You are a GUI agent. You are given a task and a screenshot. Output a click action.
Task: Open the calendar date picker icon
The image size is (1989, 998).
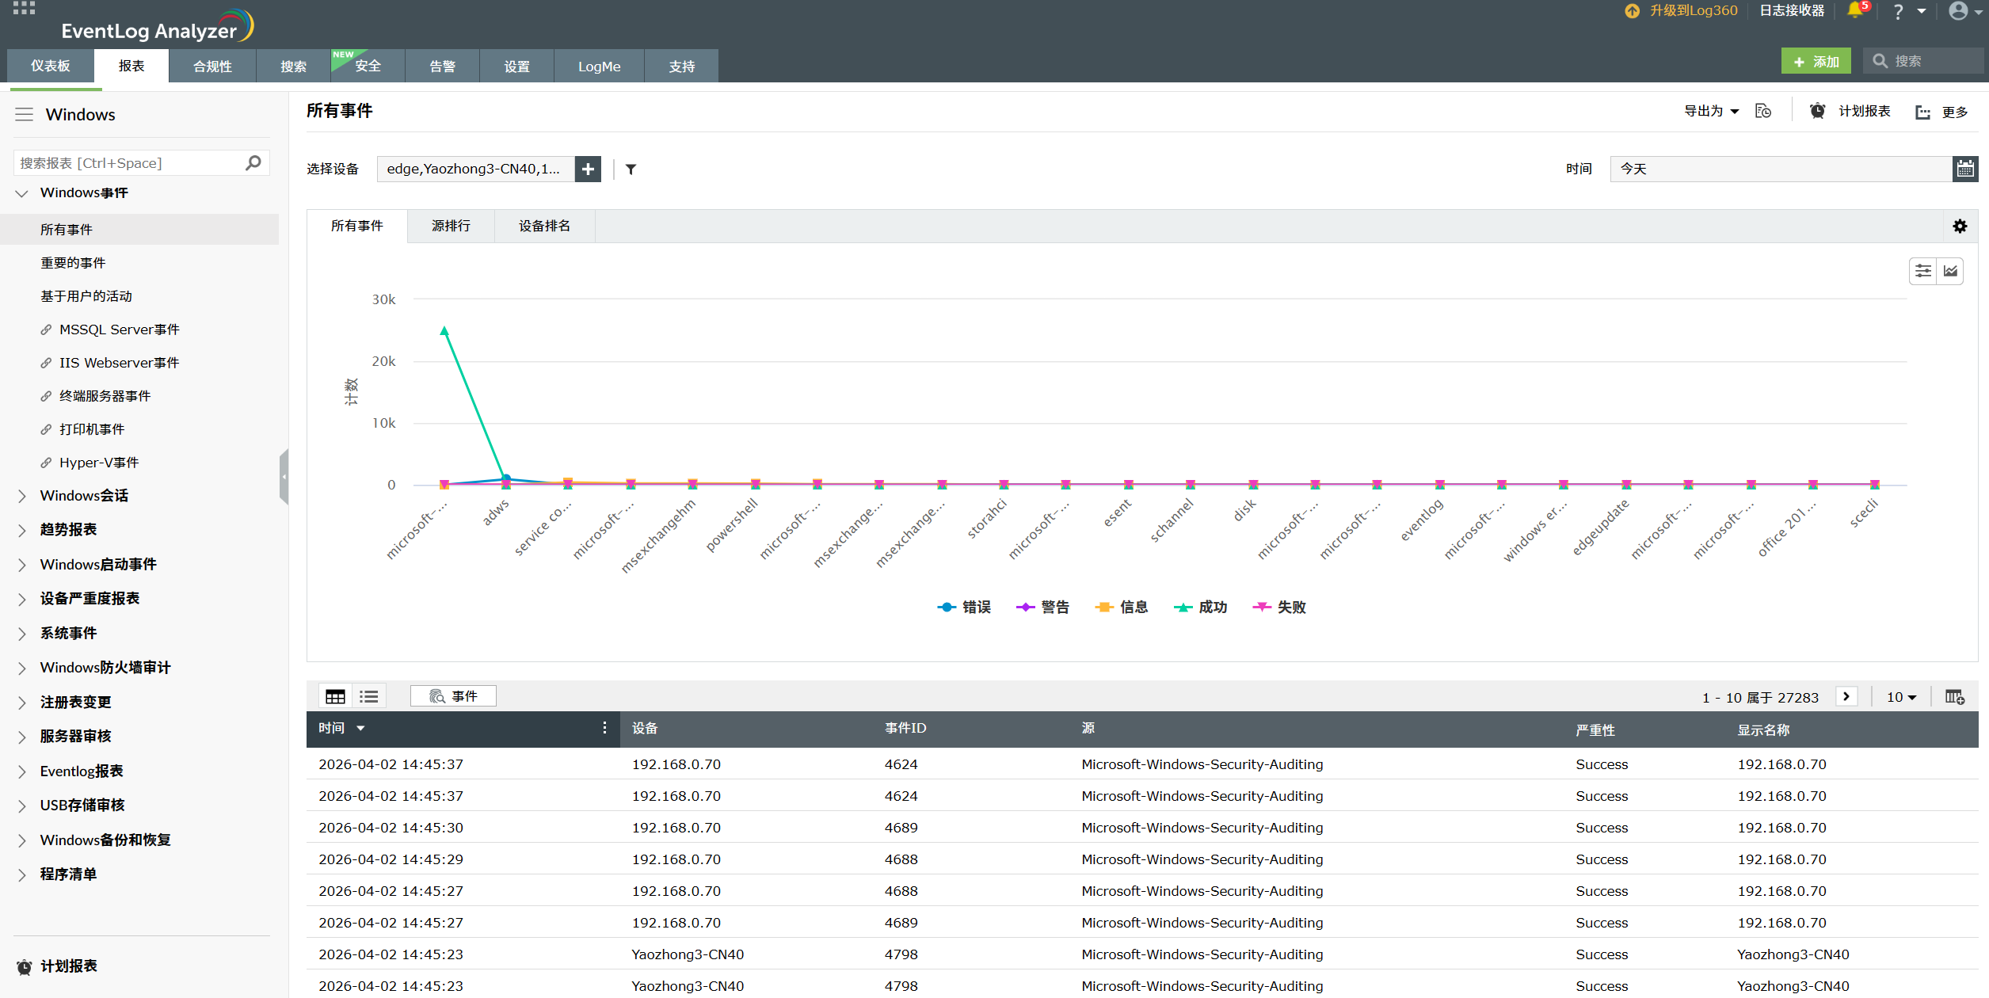(1964, 169)
